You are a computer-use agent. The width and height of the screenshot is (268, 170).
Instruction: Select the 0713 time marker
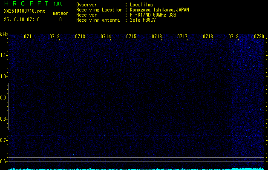pyautogui.click(x=80, y=37)
